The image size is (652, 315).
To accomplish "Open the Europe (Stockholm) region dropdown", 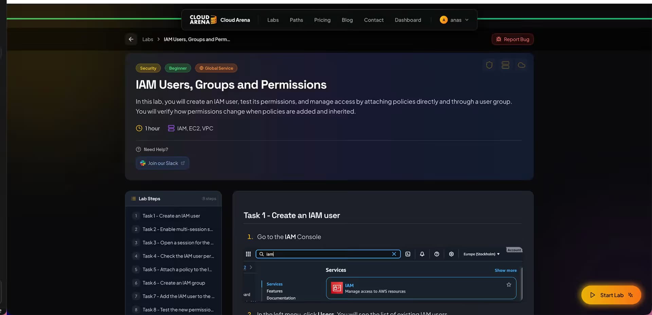I will (x=482, y=254).
